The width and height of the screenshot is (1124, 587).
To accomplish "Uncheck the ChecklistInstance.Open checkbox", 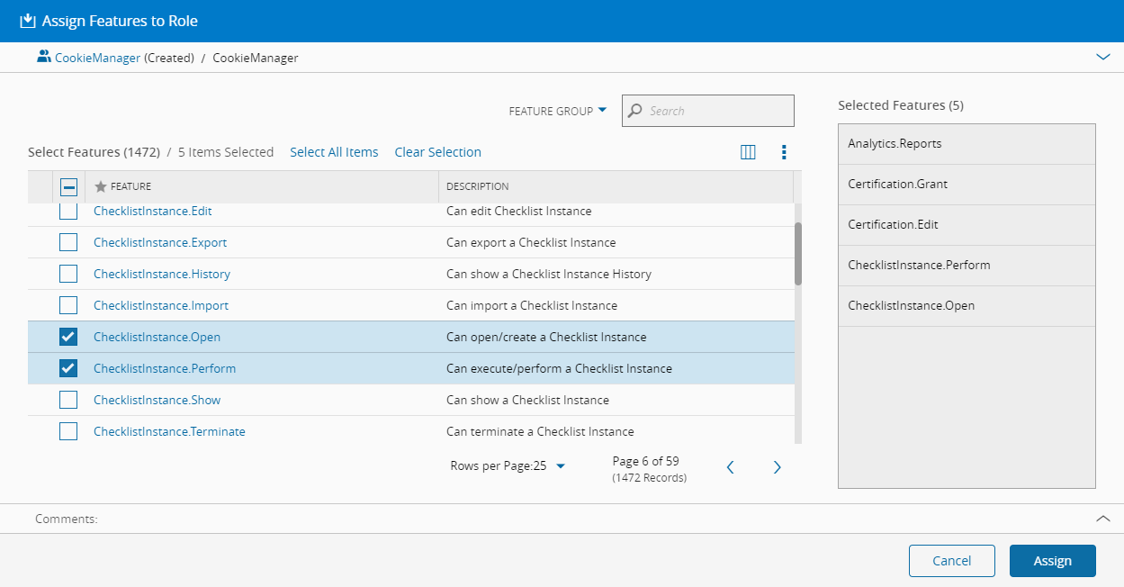I will [x=68, y=337].
